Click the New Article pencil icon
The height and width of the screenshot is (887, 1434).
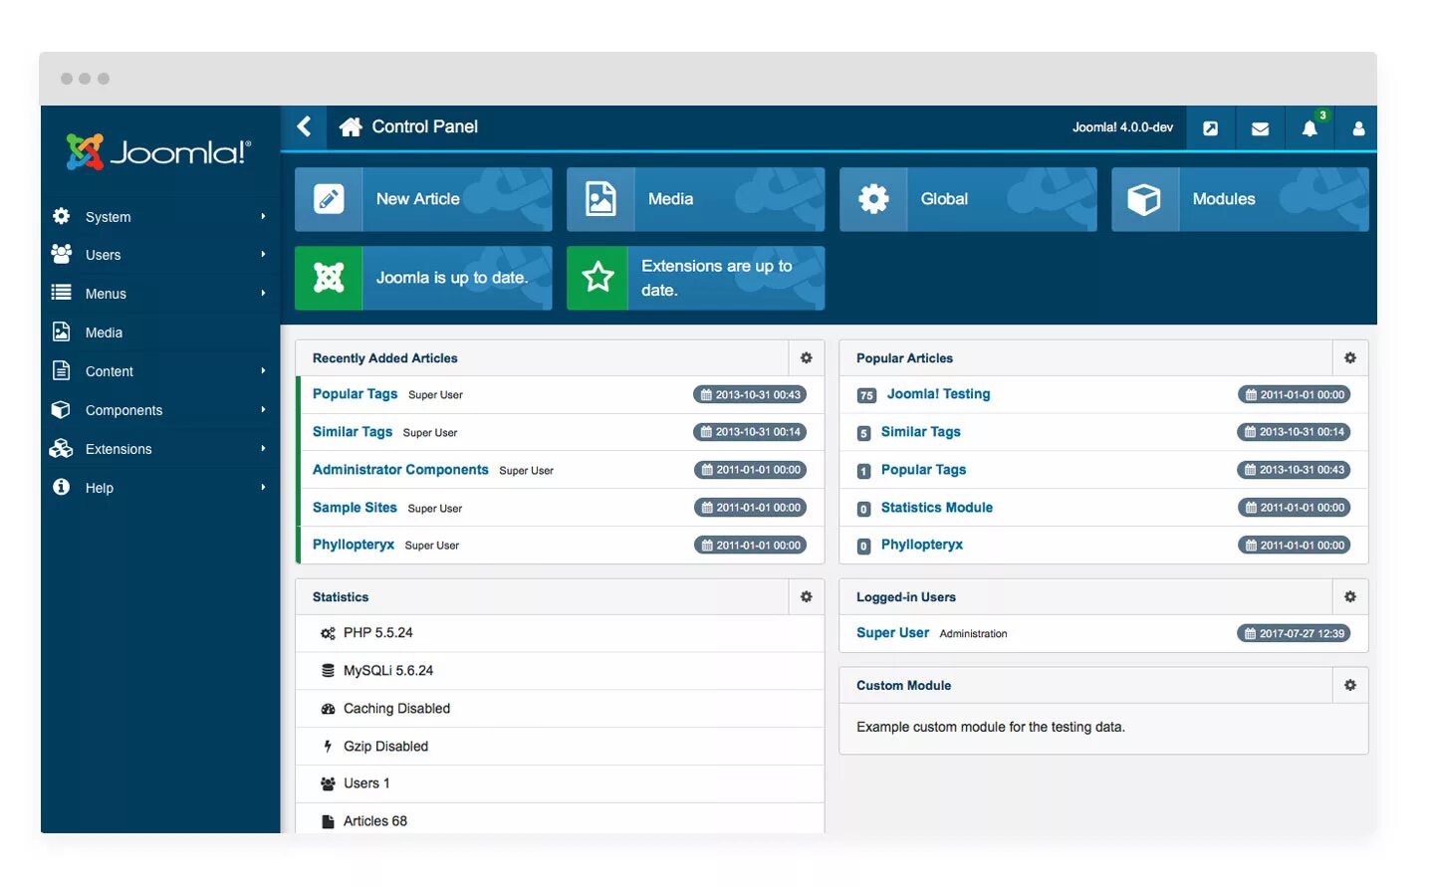click(329, 199)
